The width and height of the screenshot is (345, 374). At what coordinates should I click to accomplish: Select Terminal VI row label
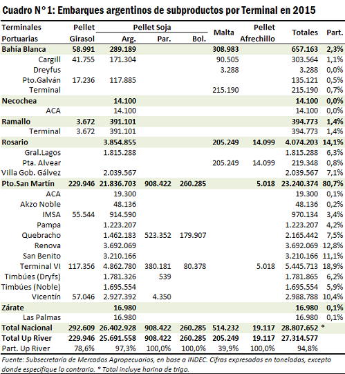40,266
